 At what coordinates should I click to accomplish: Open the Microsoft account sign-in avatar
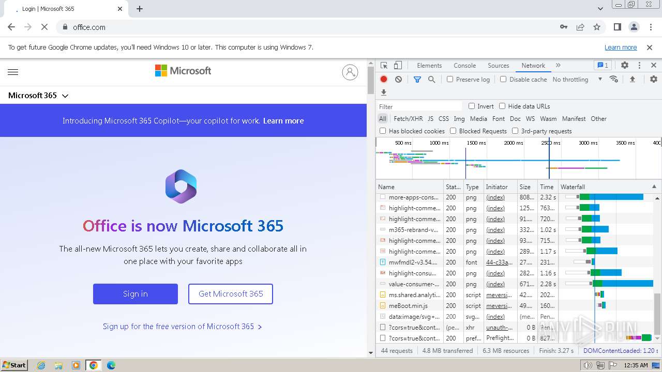(x=350, y=72)
